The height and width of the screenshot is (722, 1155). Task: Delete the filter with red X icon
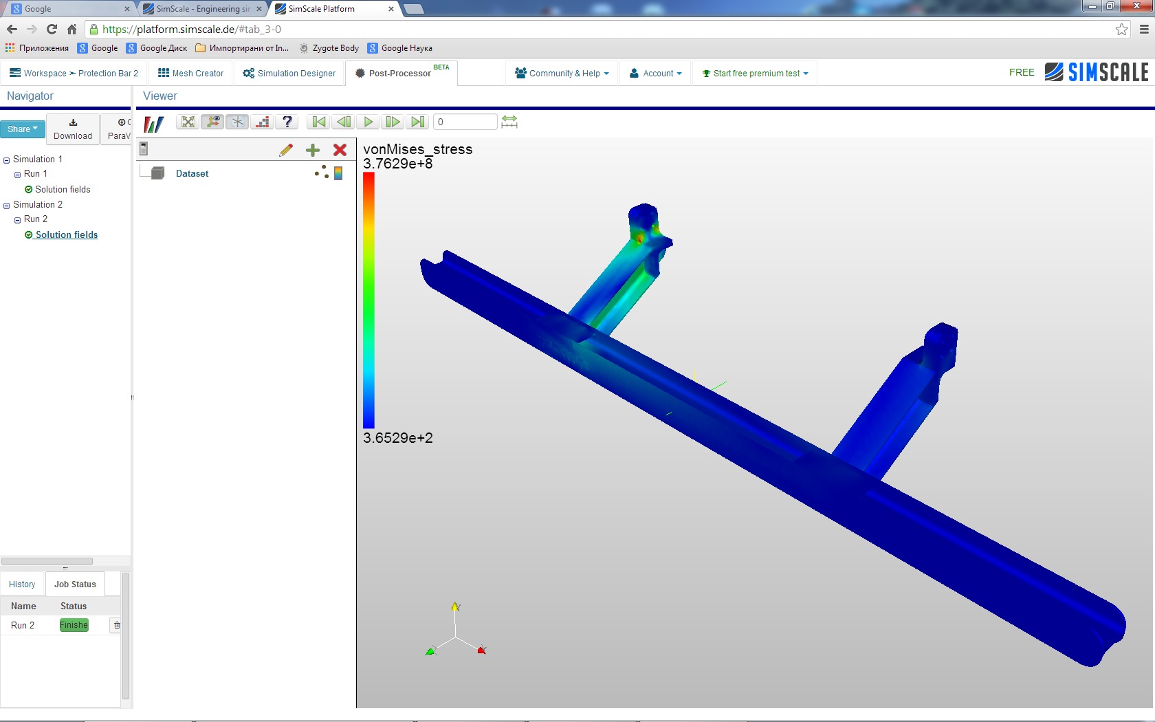pos(340,150)
